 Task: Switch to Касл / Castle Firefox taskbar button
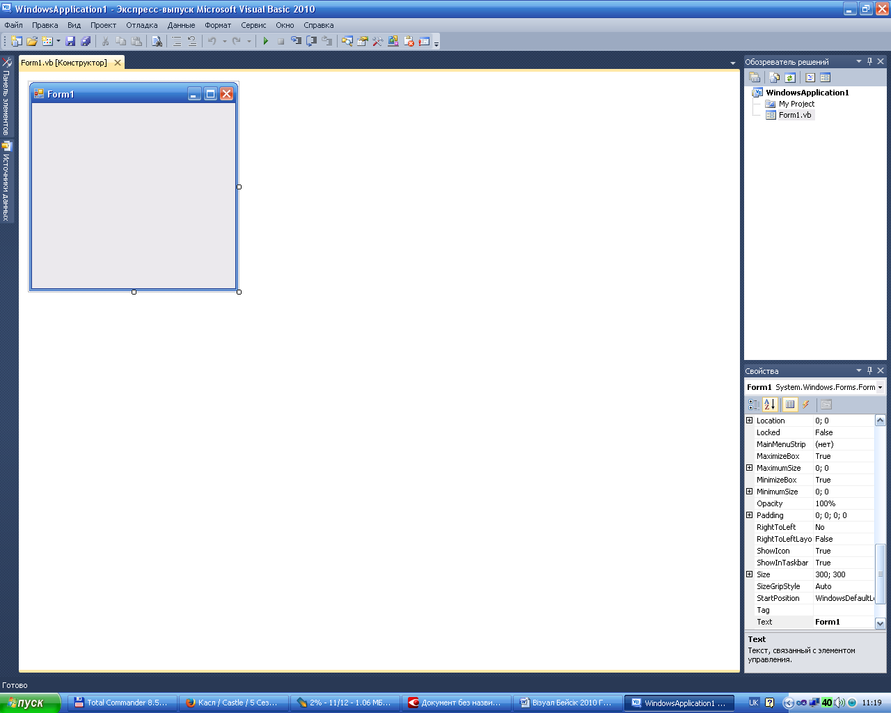click(x=232, y=703)
